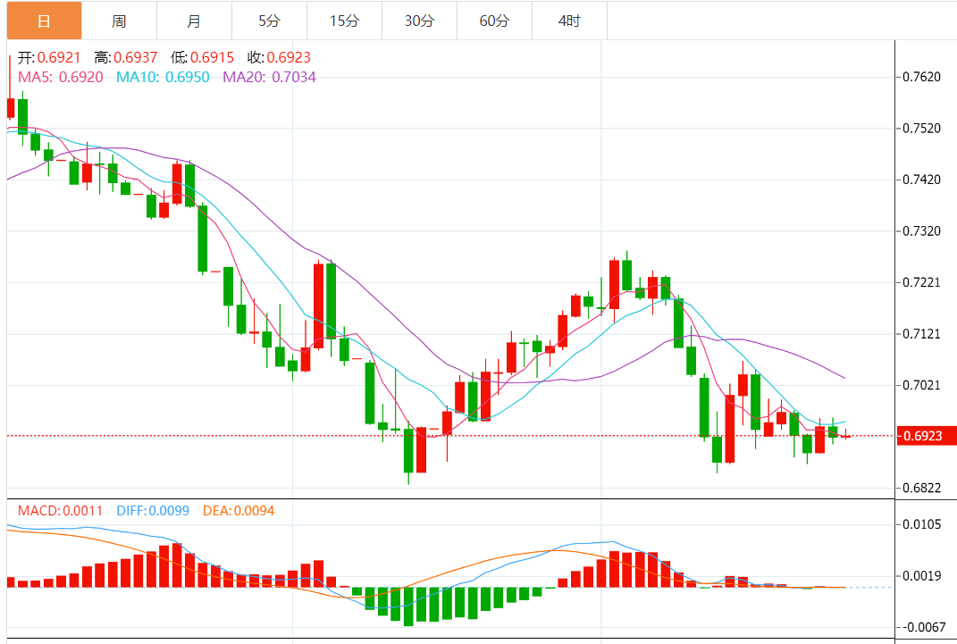Click the MA10: 0.6950 indicator label

pyautogui.click(x=163, y=78)
